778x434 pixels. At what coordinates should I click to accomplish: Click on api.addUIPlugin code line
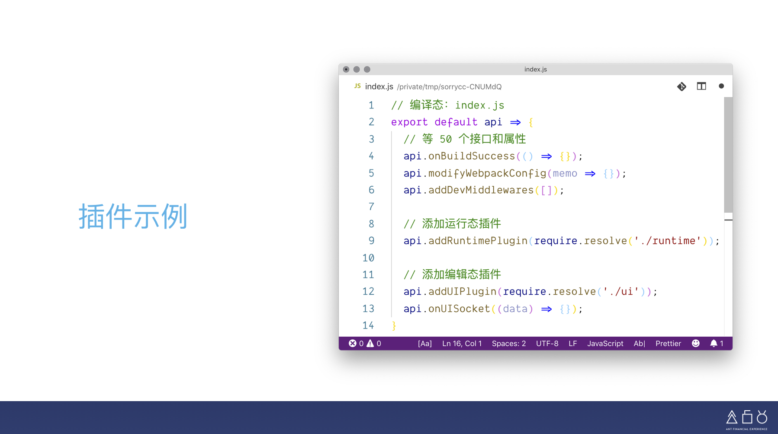tap(530, 291)
